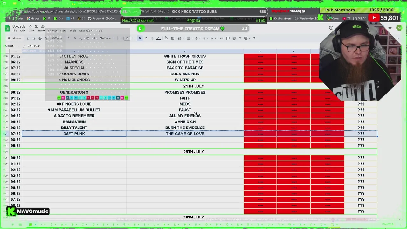Decrease decimal places
Viewport: 407px width, 229px height.
pos(81,38)
